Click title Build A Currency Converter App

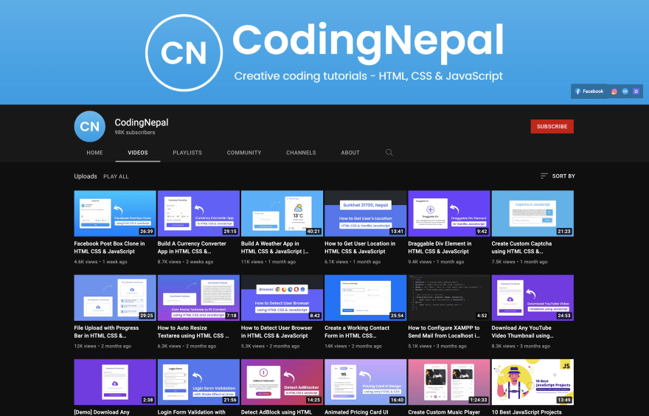pos(192,248)
